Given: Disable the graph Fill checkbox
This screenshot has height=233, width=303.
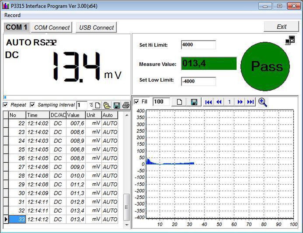Looking at the screenshot, I should [x=137, y=102].
